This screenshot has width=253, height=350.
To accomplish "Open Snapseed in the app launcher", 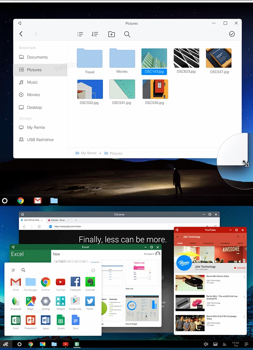I will pyautogui.click(x=15, y=303).
